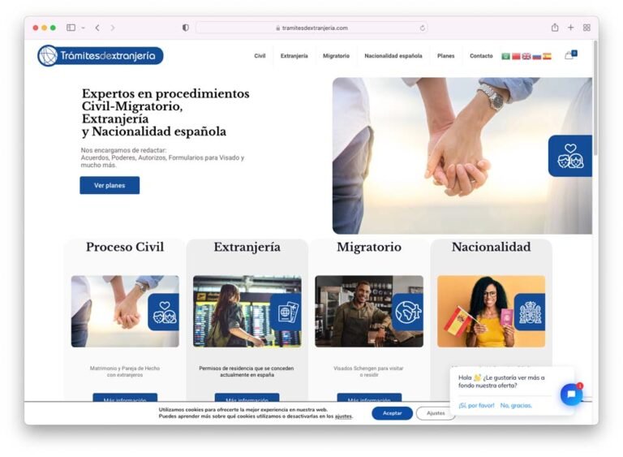Open the Nacionalidad española menu item
This screenshot has width=623, height=457.
tap(393, 56)
